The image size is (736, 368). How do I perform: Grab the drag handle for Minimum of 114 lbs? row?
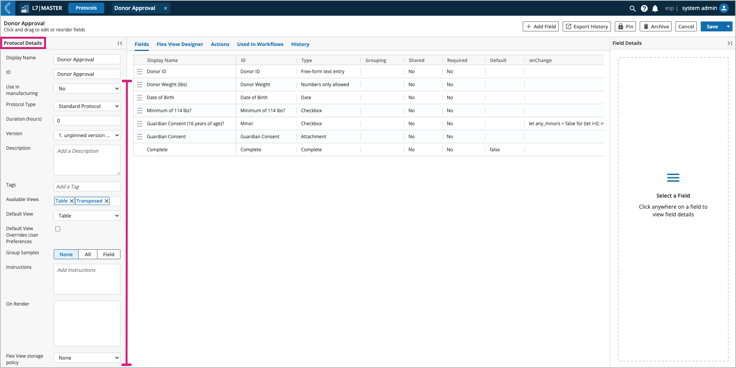point(140,111)
